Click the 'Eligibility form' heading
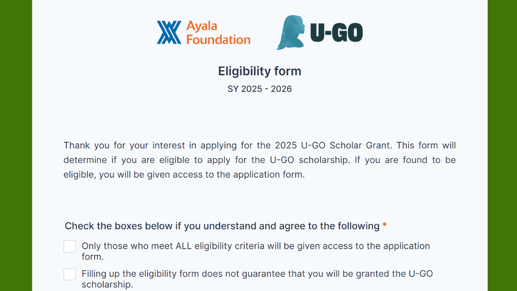The width and height of the screenshot is (517, 291). coord(260,71)
